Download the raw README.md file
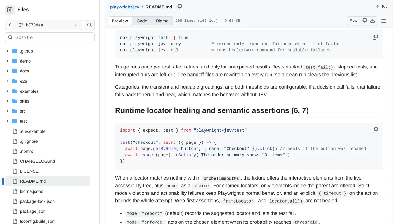Screen dimensions: 398x224 [373, 21]
